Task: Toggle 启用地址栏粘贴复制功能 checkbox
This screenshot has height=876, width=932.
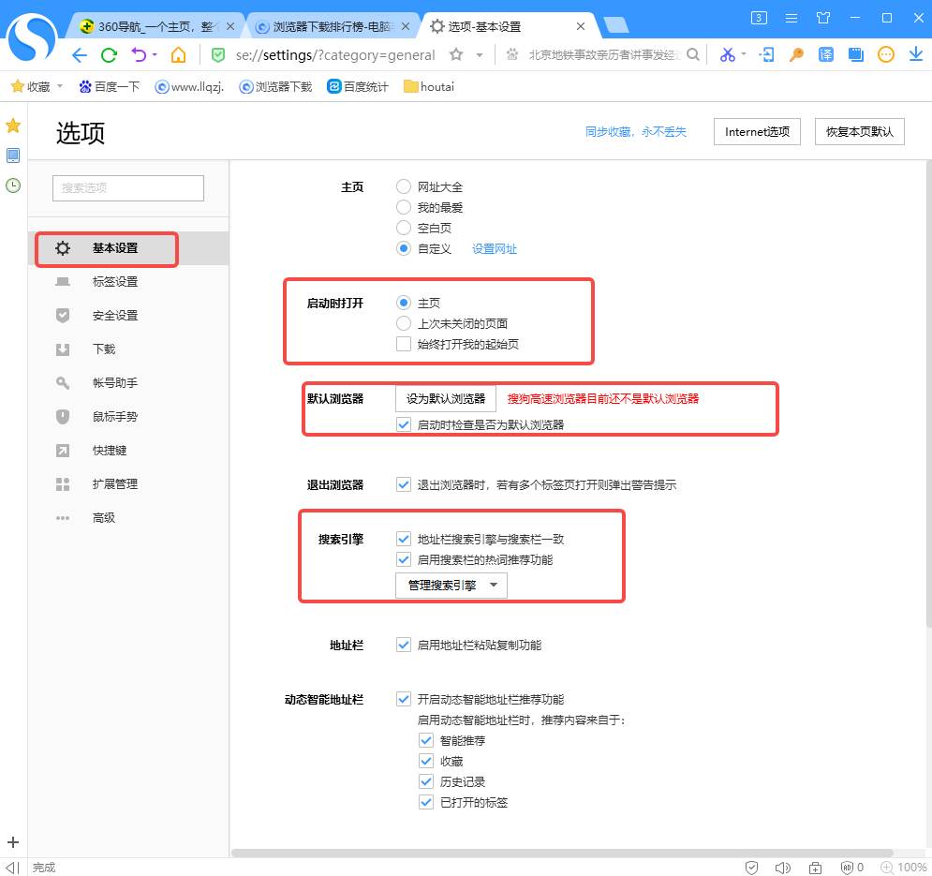Action: click(x=404, y=645)
